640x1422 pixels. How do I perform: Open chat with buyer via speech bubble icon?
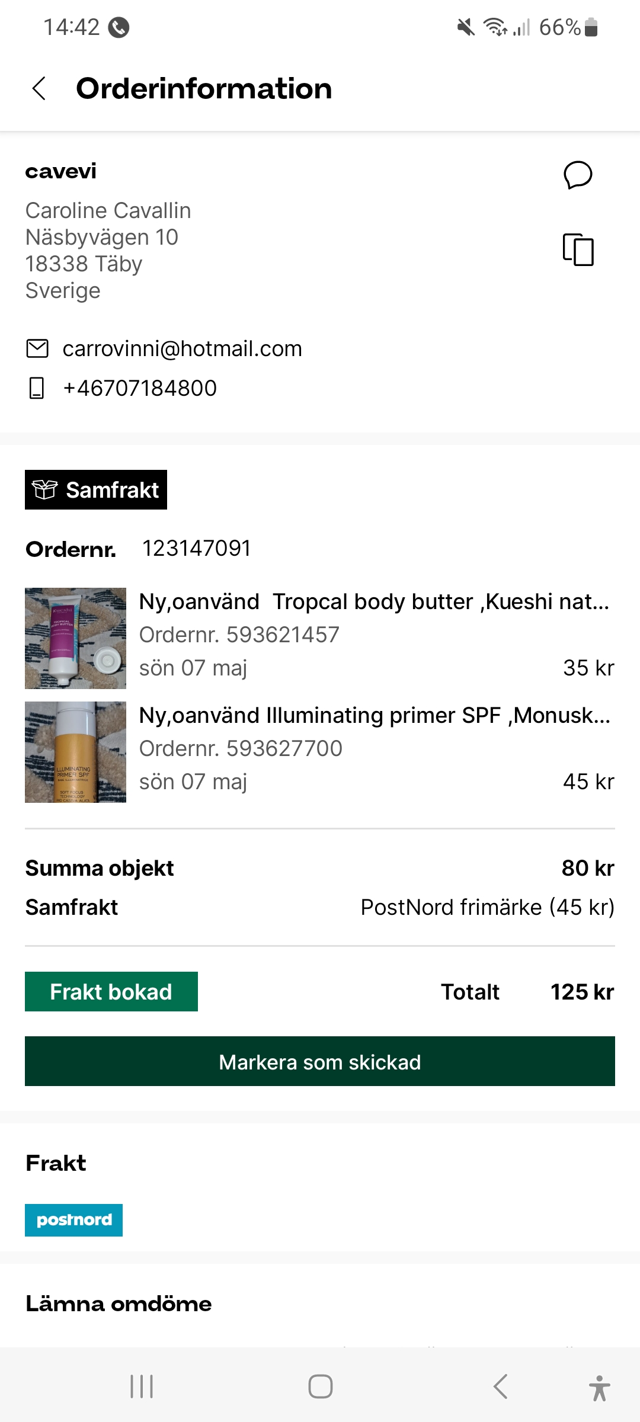(578, 175)
